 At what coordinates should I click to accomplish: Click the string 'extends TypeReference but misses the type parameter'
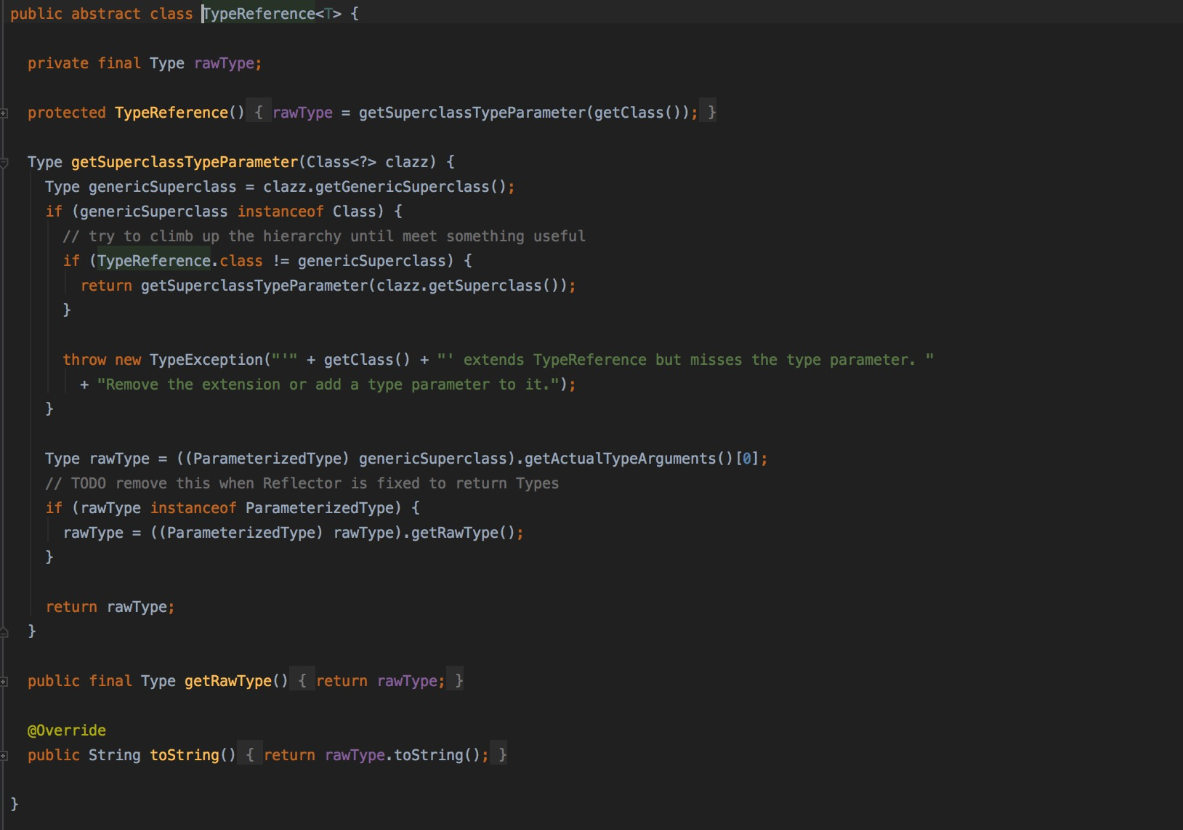click(685, 360)
